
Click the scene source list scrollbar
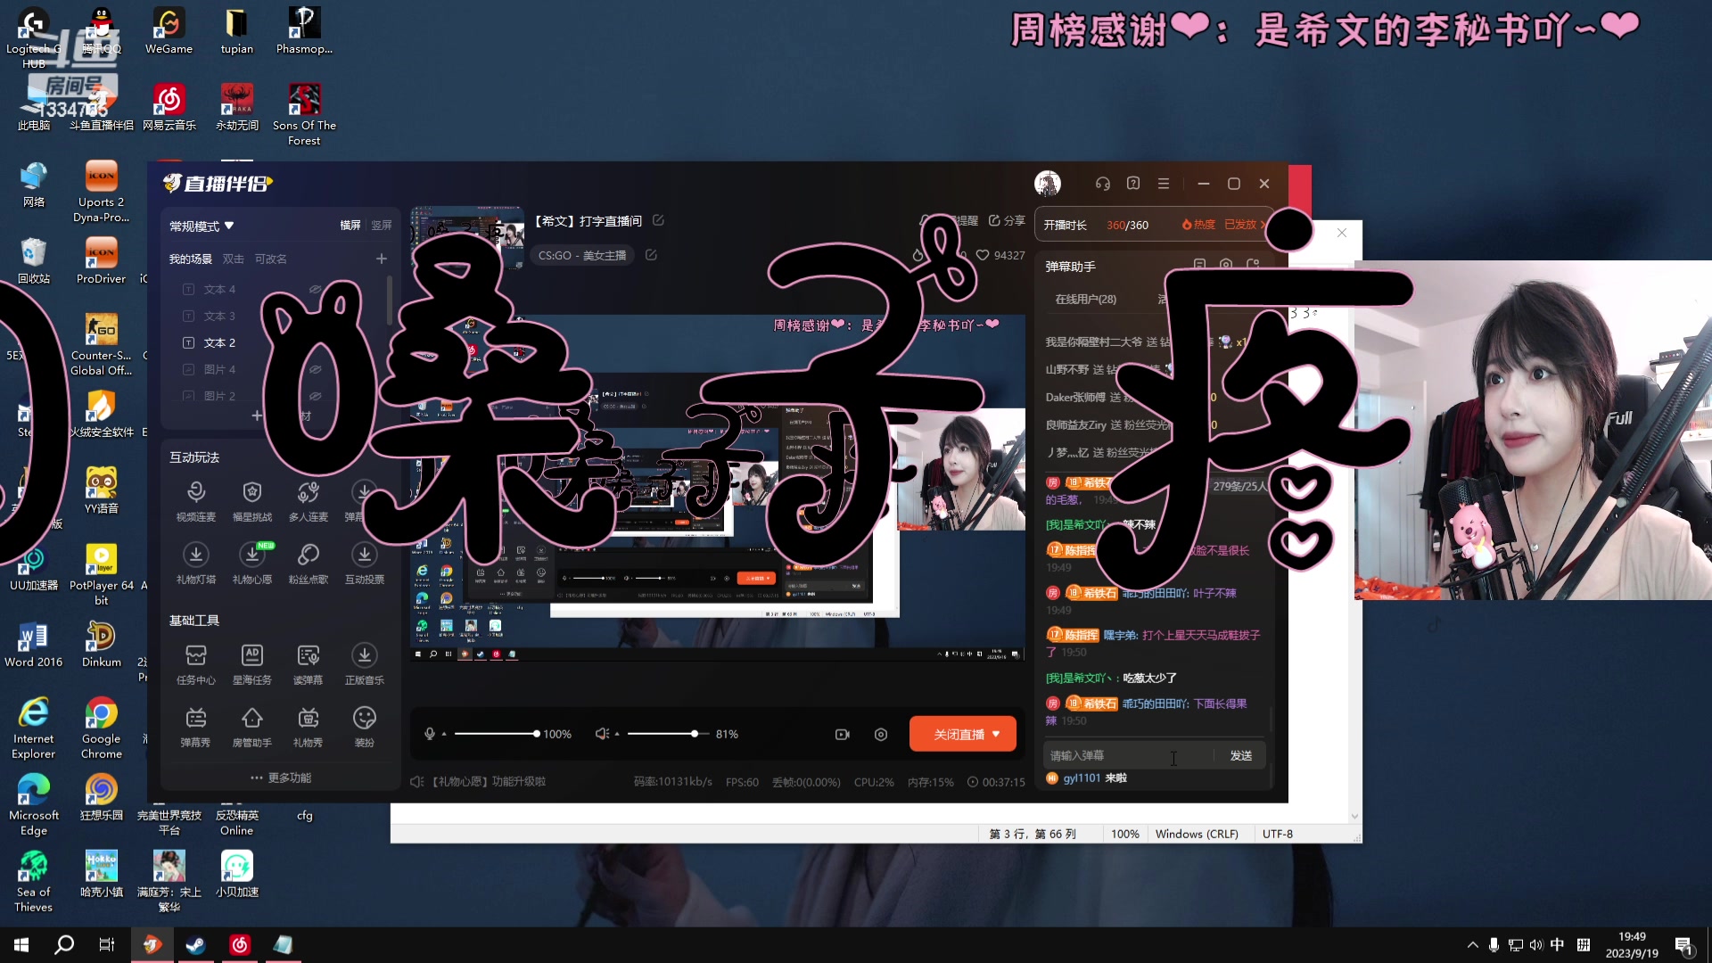coord(390,300)
